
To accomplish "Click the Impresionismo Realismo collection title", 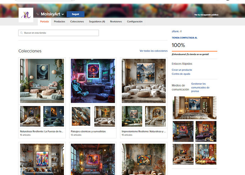I will pos(143,132).
